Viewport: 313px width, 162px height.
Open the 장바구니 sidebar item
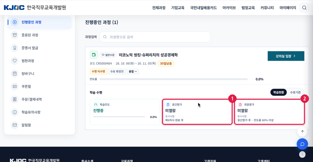coord(39,73)
